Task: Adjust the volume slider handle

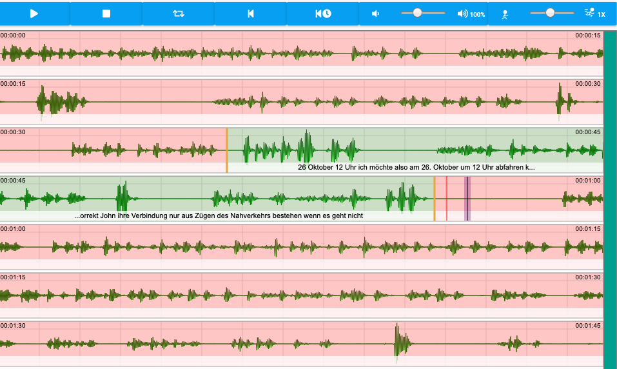Action: click(x=418, y=13)
